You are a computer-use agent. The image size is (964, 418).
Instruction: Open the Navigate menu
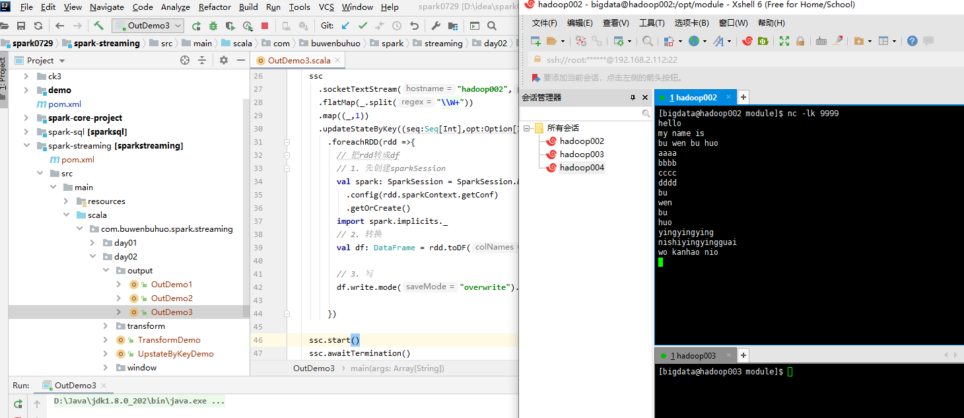coord(107,7)
